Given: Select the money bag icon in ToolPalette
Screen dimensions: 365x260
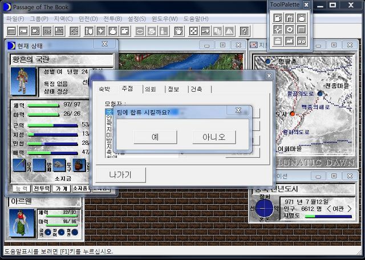Looking at the screenshot, I should [302, 18].
